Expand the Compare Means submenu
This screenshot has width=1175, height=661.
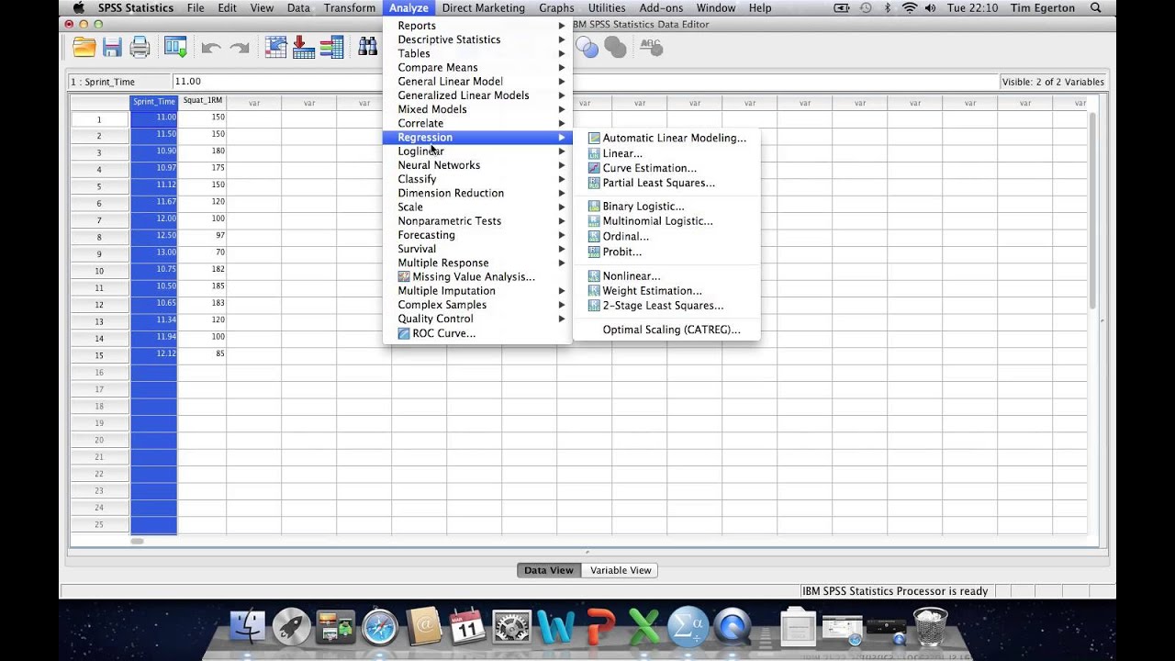[476, 67]
